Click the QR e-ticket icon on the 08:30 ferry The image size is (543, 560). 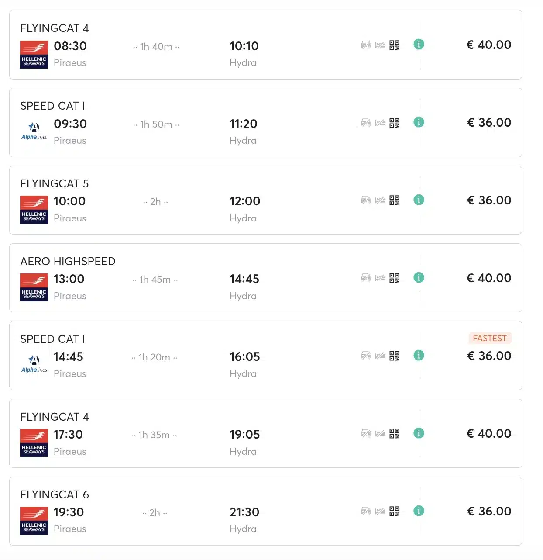(x=395, y=45)
